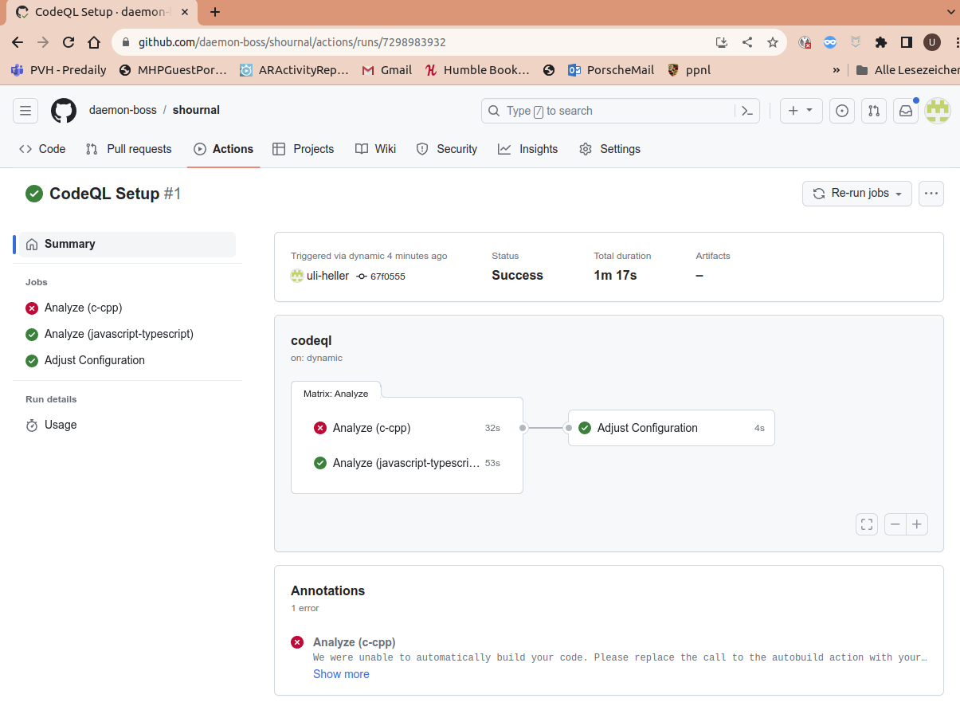Enter fullscreen view of the workflow graph
This screenshot has width=960, height=706.
pyautogui.click(x=867, y=524)
